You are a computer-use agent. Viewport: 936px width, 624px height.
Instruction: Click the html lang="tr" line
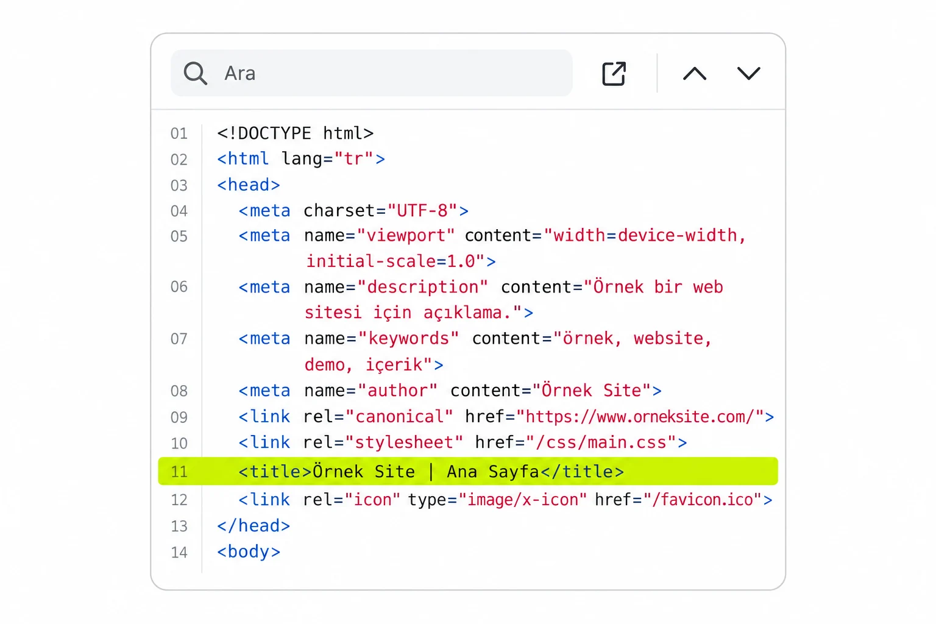[x=301, y=159]
